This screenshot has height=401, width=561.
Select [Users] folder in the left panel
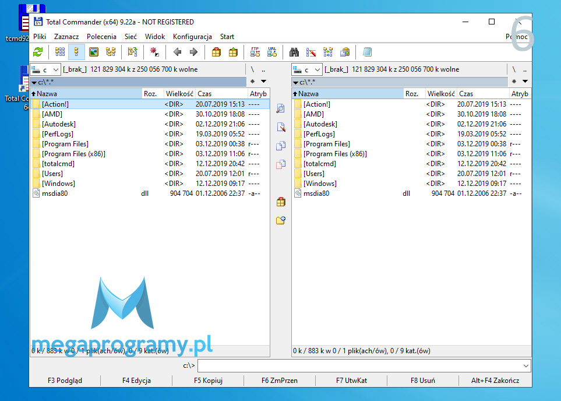pyautogui.click(x=150, y=174)
